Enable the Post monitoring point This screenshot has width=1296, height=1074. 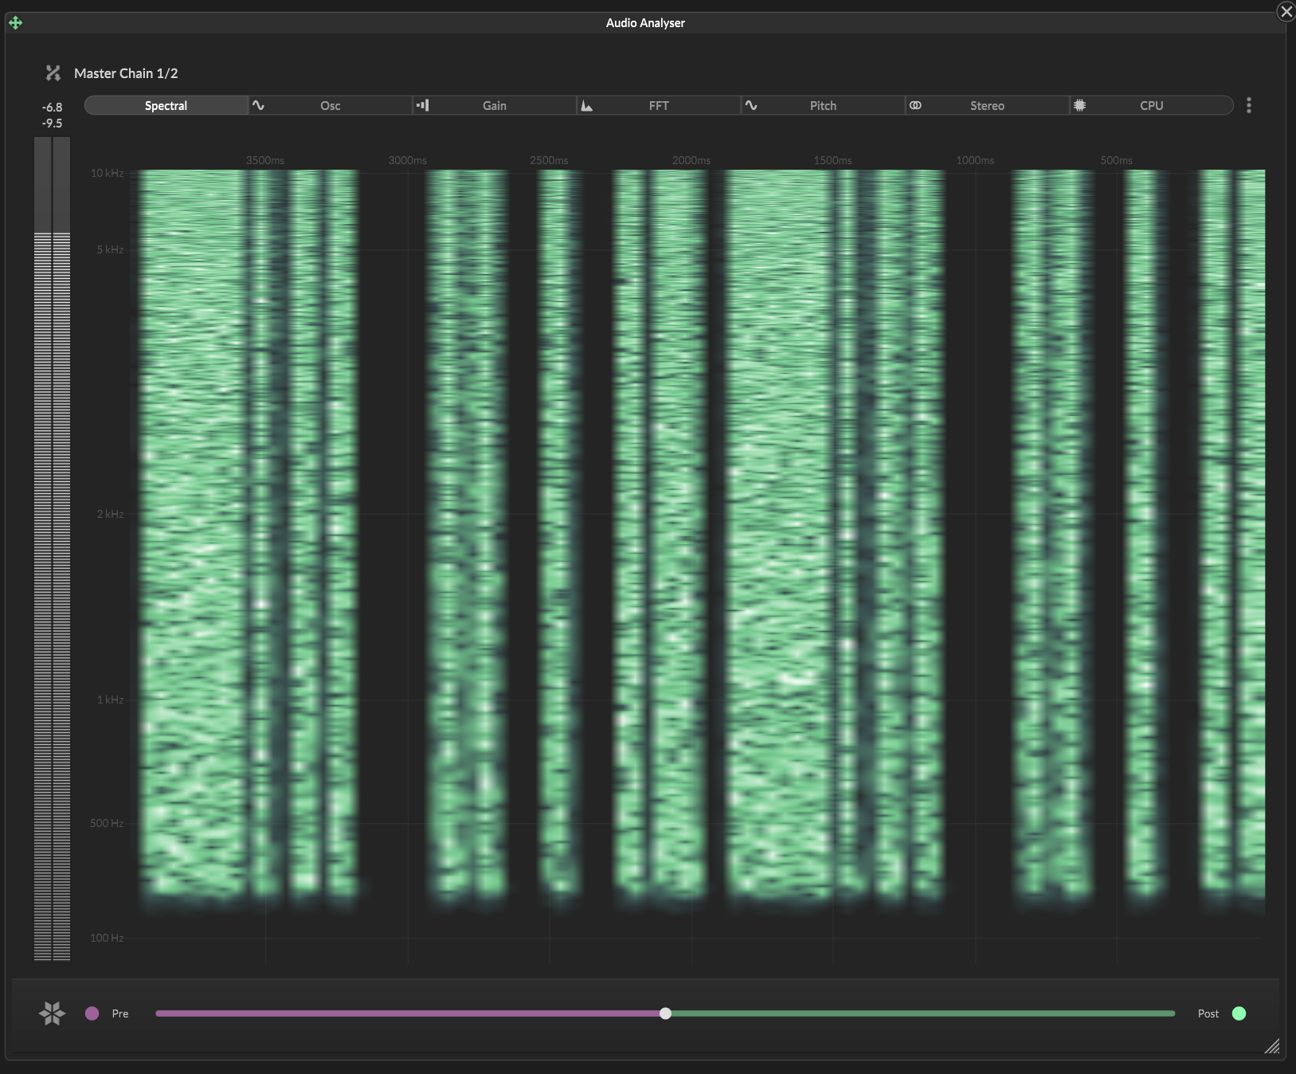pyautogui.click(x=1239, y=1013)
